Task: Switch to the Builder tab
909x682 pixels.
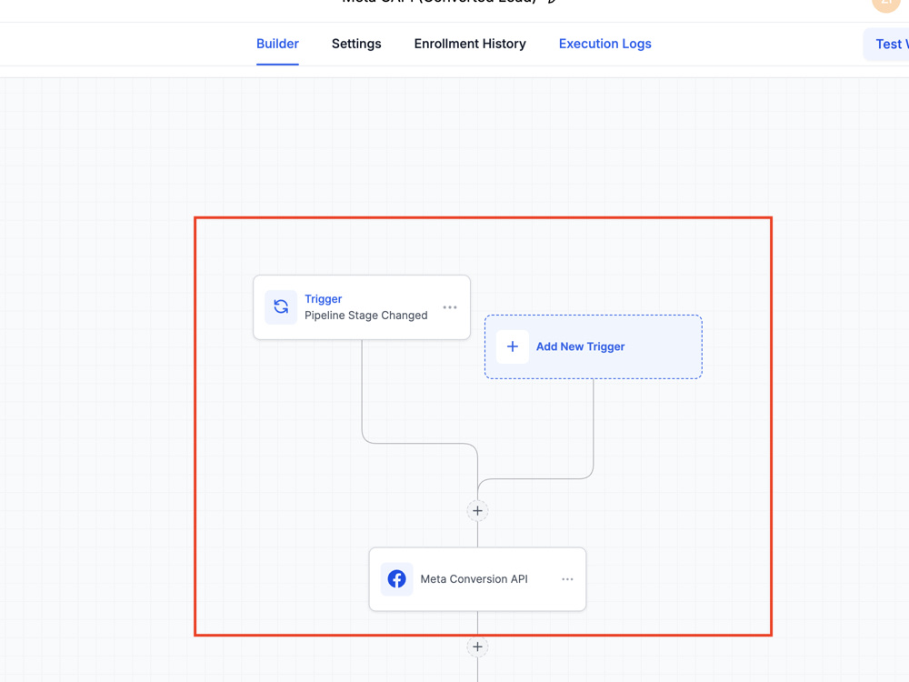Action: click(277, 44)
